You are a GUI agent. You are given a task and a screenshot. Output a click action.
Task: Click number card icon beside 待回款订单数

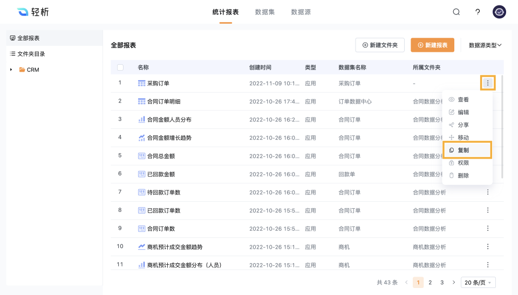[141, 192]
